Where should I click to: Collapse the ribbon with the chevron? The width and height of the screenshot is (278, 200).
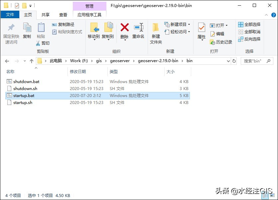266,15
